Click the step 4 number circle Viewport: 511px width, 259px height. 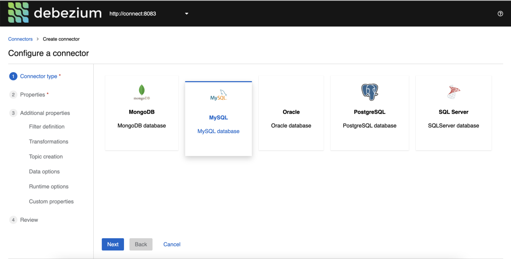[13, 220]
